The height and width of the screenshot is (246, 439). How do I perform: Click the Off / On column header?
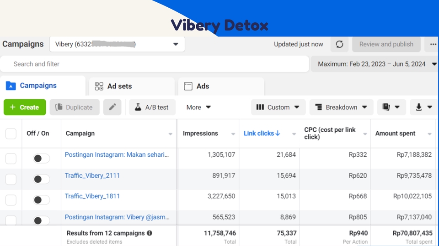38,133
